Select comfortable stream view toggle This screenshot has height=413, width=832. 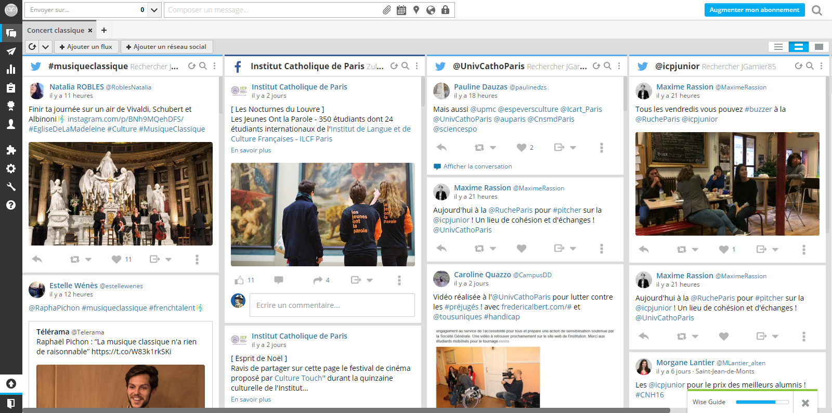pos(818,47)
